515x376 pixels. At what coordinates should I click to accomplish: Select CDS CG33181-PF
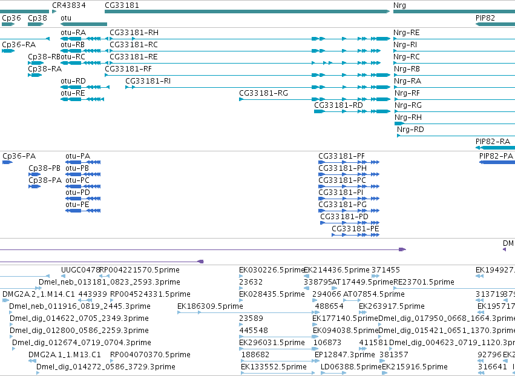coord(349,162)
